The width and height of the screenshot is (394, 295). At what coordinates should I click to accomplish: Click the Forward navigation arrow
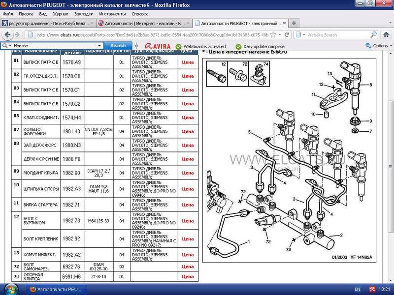[x=18, y=35]
